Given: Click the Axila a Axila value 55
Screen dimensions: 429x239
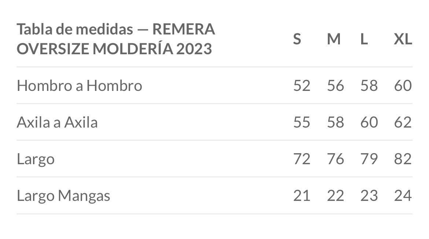Looking at the screenshot, I should 302,122.
